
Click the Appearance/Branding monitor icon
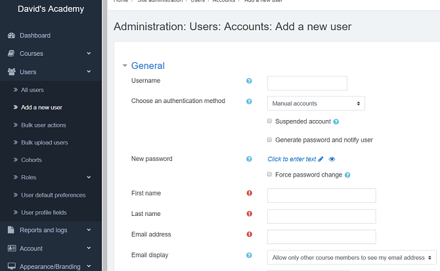coord(12,266)
